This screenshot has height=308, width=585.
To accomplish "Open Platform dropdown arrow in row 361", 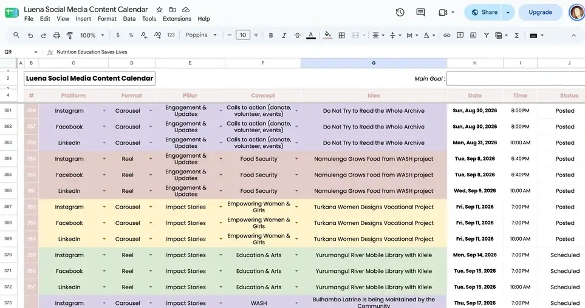I will pos(104,110).
